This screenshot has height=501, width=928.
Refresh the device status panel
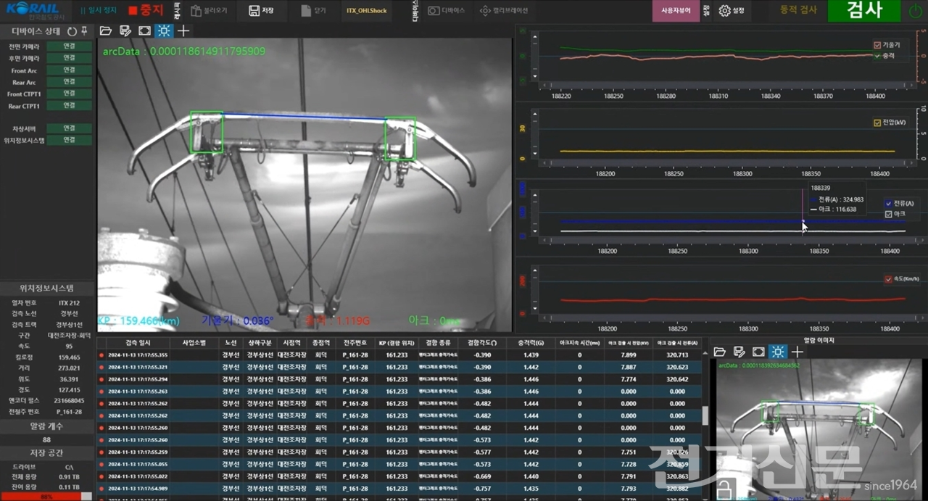click(x=72, y=31)
